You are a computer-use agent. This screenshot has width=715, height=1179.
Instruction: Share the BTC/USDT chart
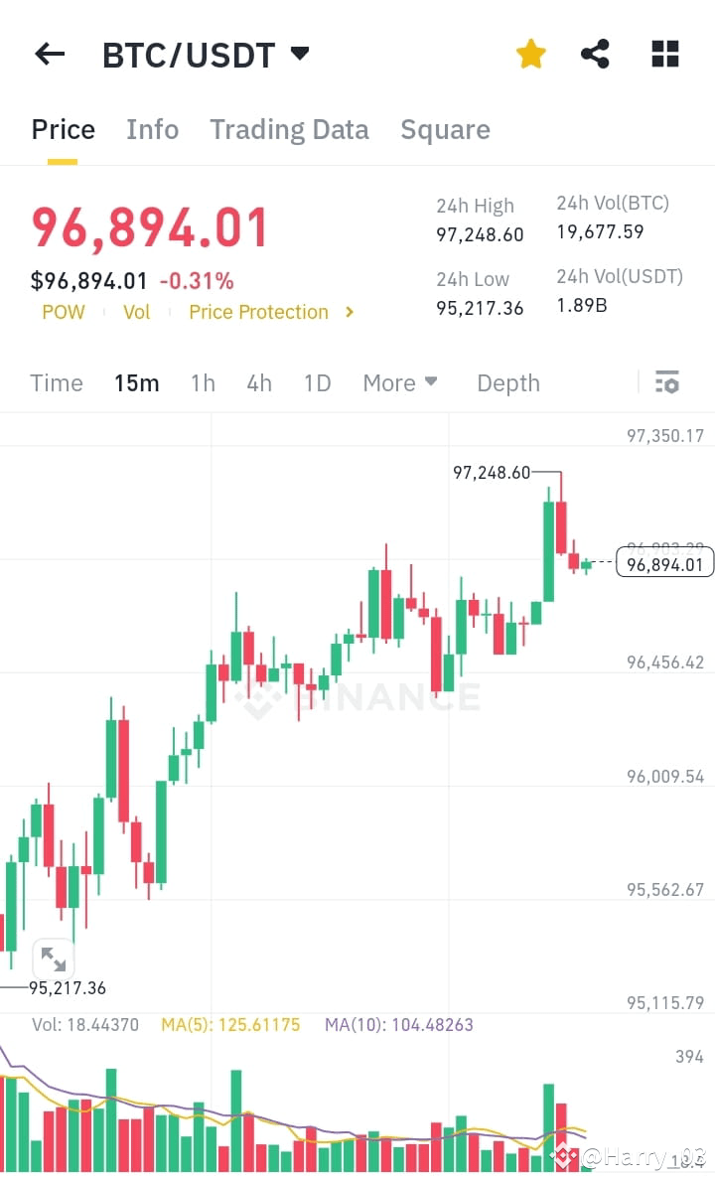[595, 54]
